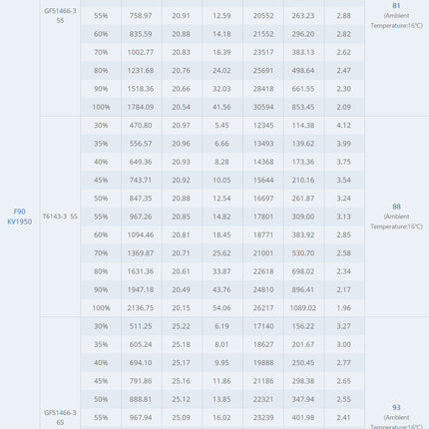The height and width of the screenshot is (429, 429).
Task: Click the 1784.09 thrust value cell
Action: [x=141, y=107]
